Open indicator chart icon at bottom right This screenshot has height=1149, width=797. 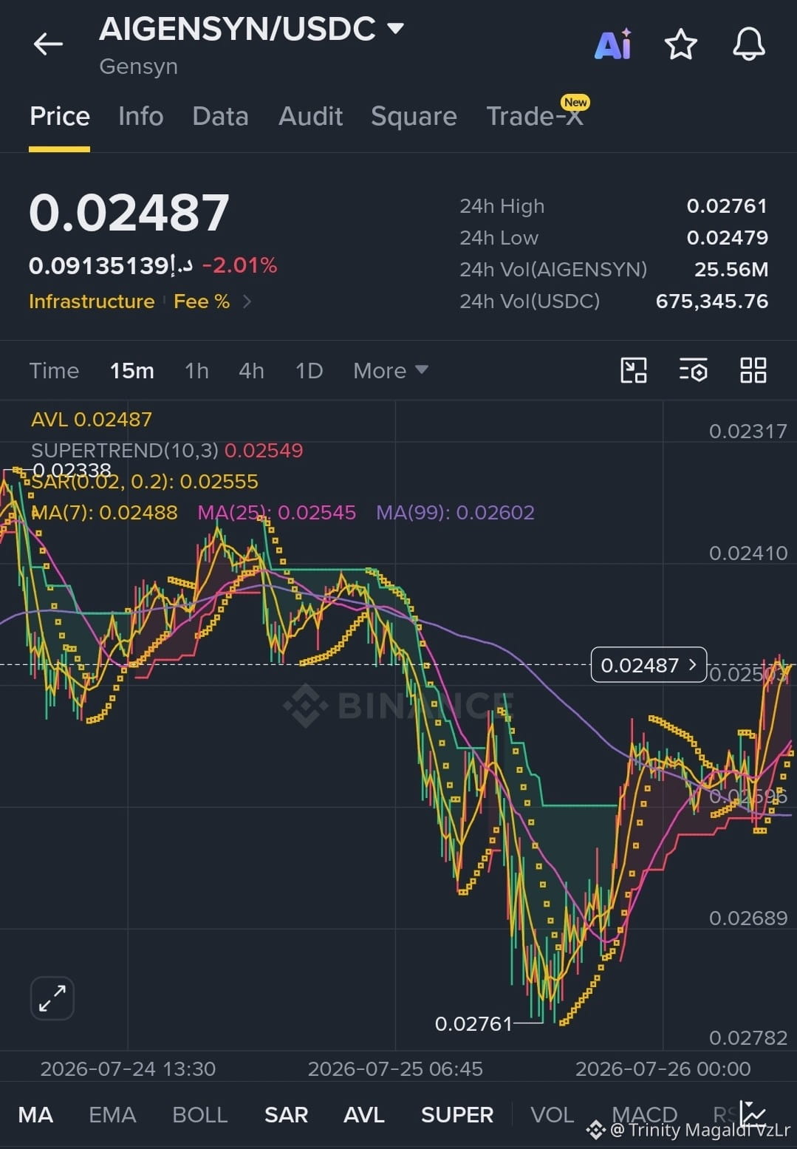pyautogui.click(x=753, y=1113)
